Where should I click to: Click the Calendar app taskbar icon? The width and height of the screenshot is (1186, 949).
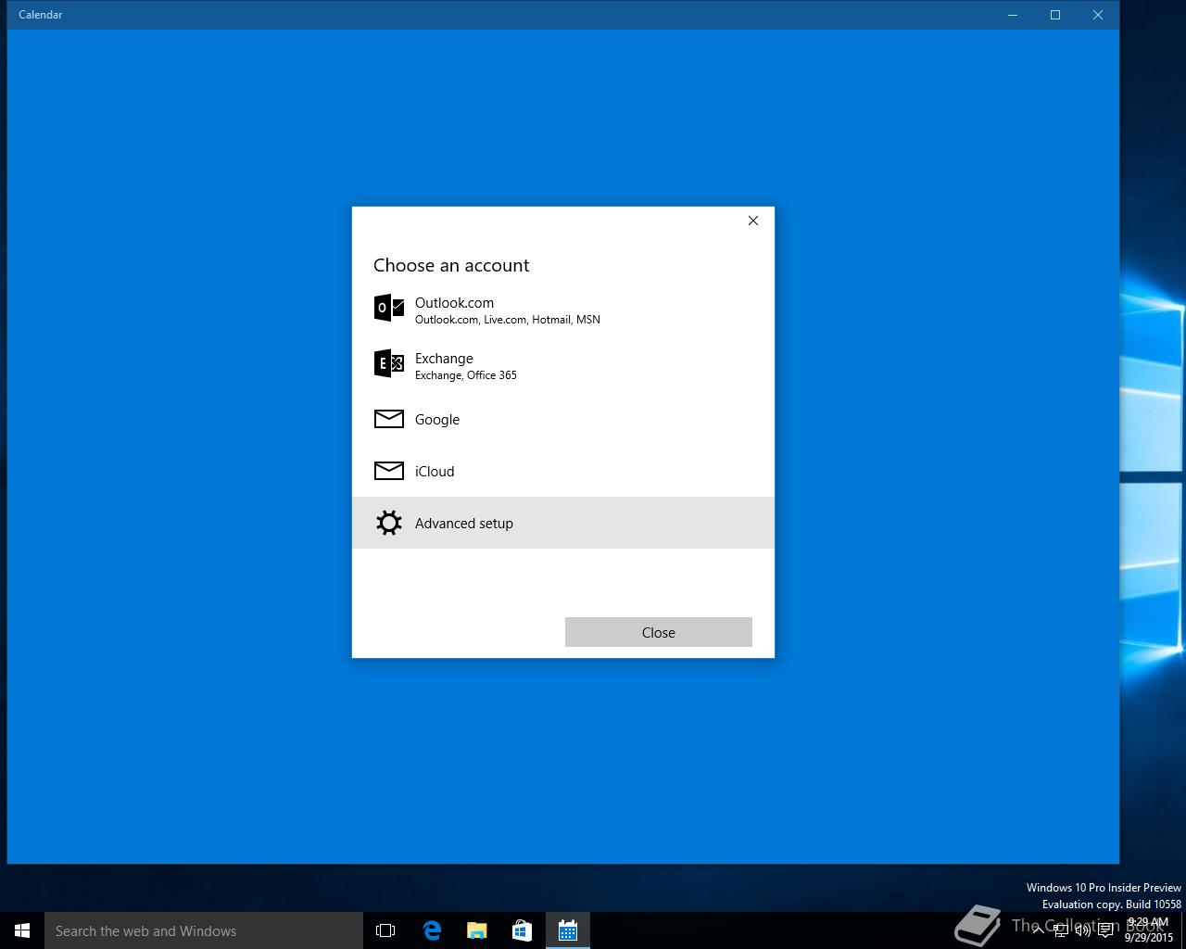pos(568,930)
